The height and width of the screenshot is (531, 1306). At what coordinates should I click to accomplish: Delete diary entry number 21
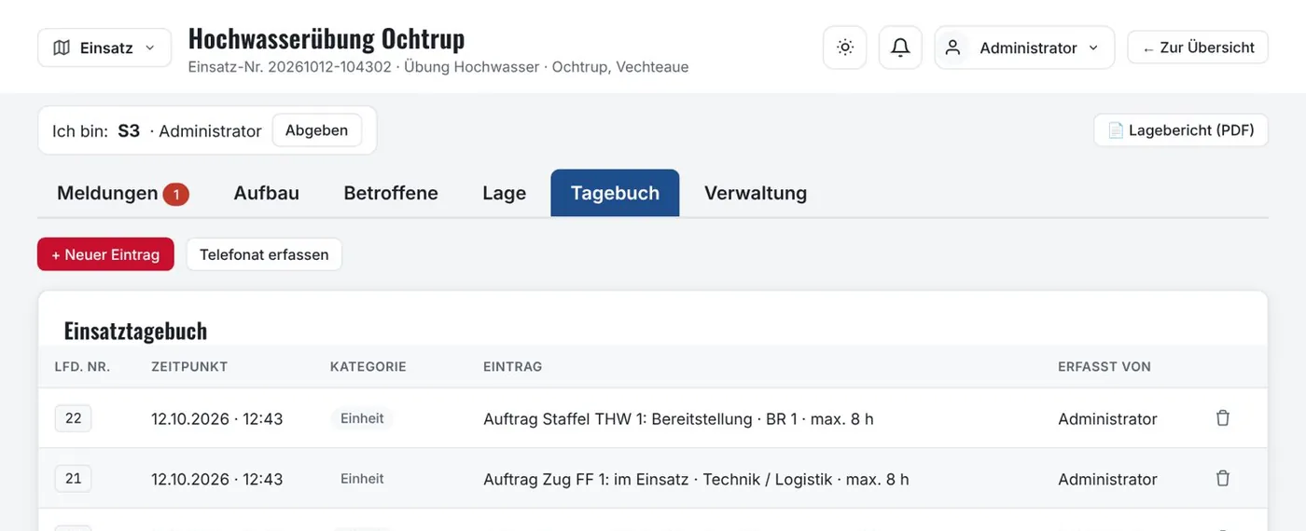(1223, 478)
